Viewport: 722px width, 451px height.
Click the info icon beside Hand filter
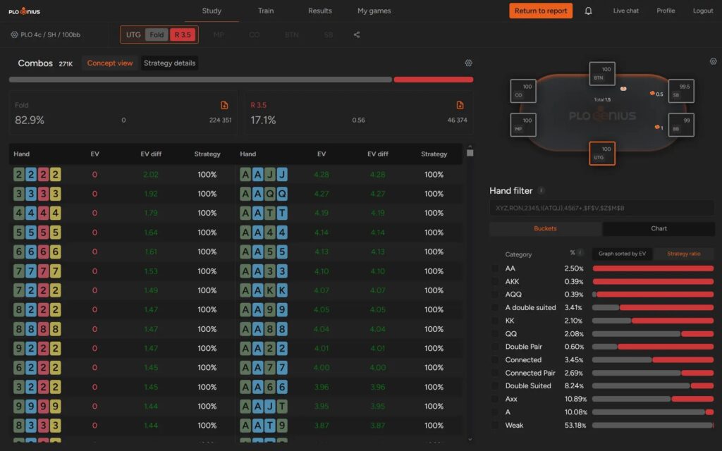pyautogui.click(x=541, y=190)
